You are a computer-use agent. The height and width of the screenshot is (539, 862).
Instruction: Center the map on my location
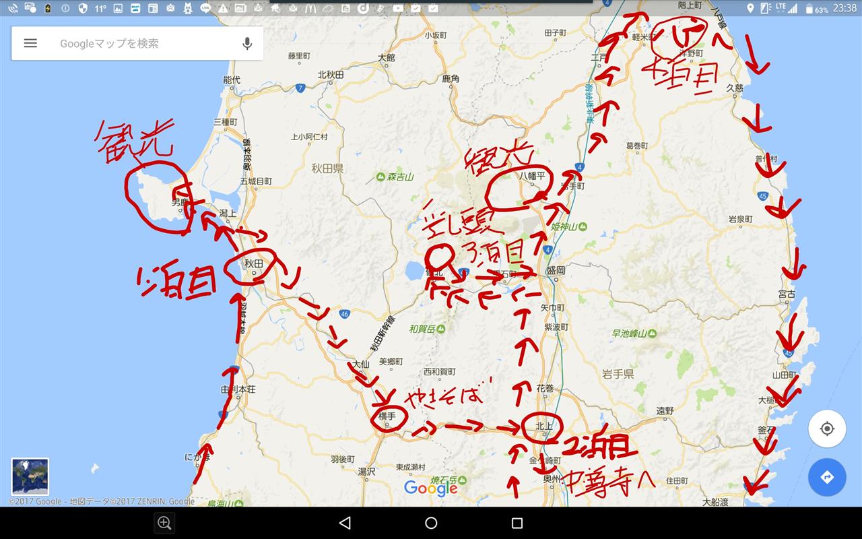click(827, 429)
